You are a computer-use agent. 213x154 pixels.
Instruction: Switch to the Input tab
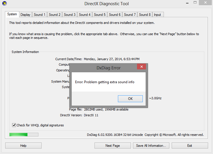[x=158, y=15]
